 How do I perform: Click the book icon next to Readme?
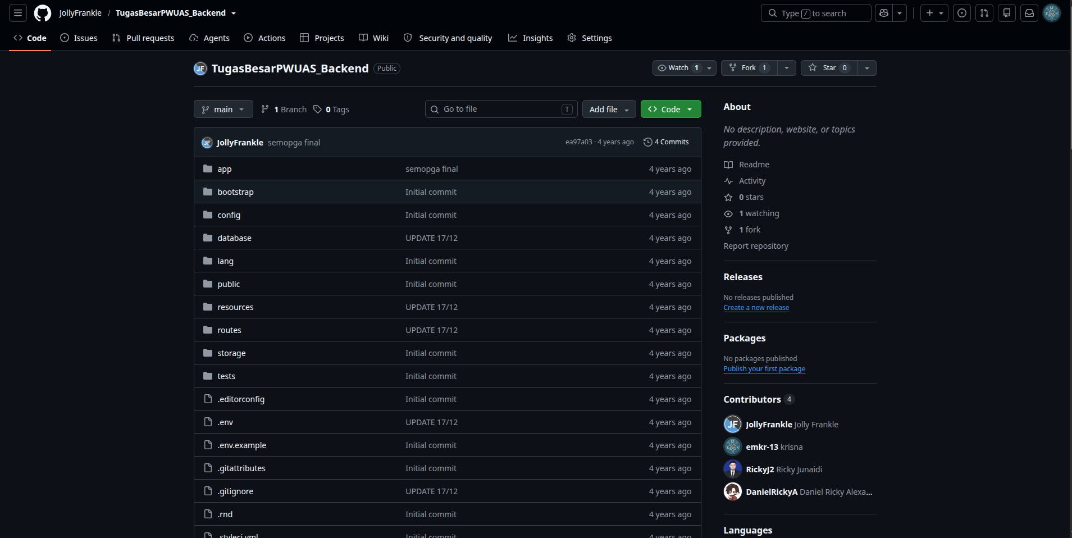pos(728,165)
